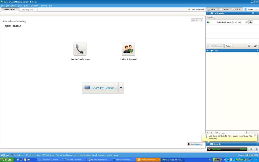Open the Windows Start menu

[7, 160]
